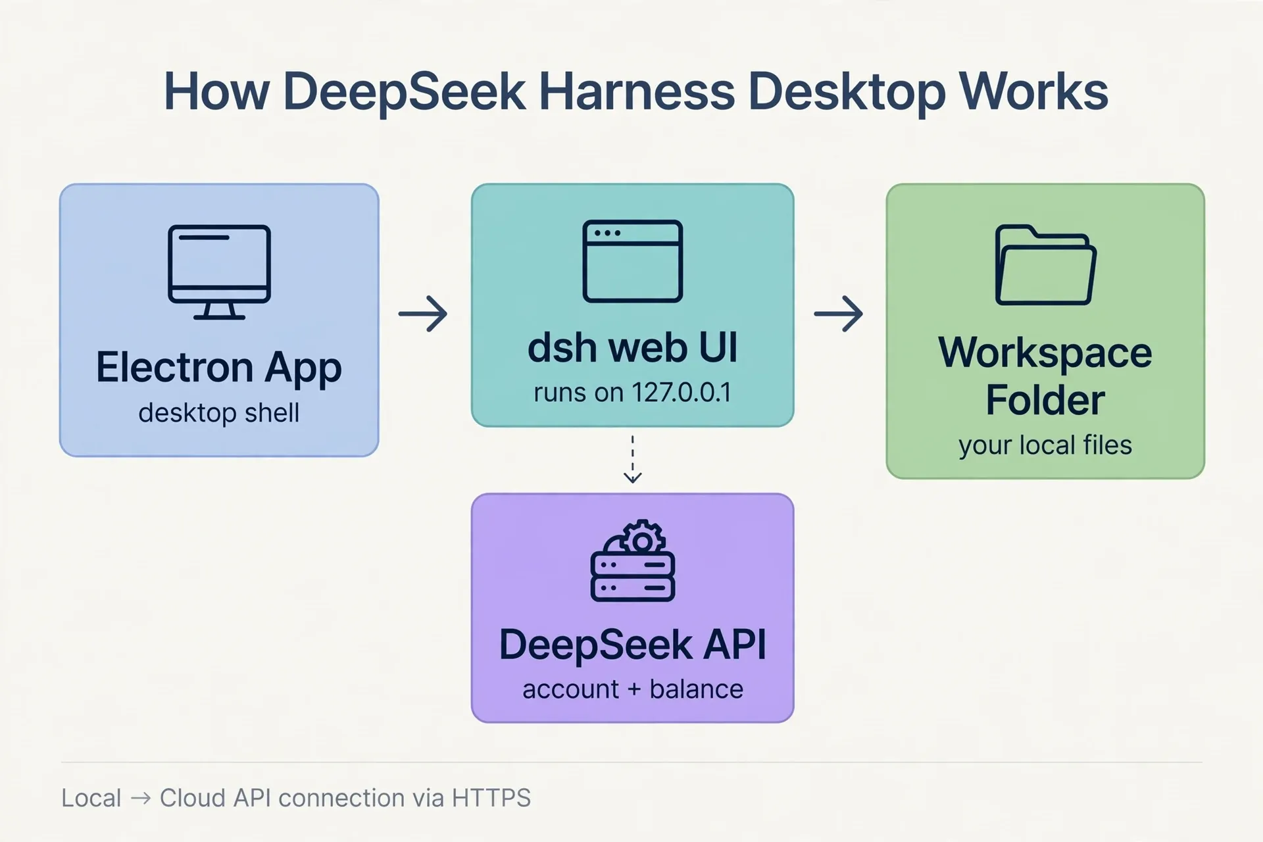Click the server with gear icon
1263x842 pixels.
point(633,560)
